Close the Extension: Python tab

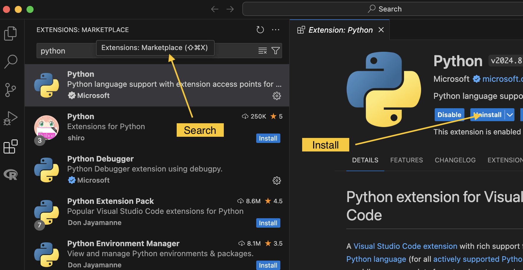coord(381,30)
